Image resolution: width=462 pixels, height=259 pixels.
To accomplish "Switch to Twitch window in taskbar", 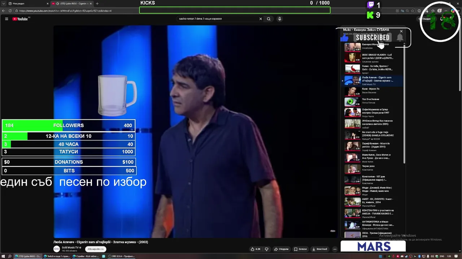I will (57, 256).
